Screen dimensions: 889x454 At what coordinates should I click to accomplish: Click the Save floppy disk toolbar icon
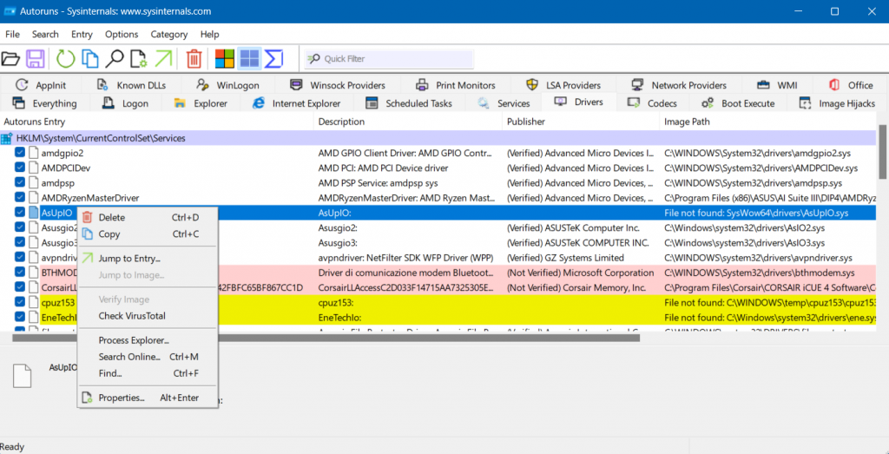click(x=36, y=58)
